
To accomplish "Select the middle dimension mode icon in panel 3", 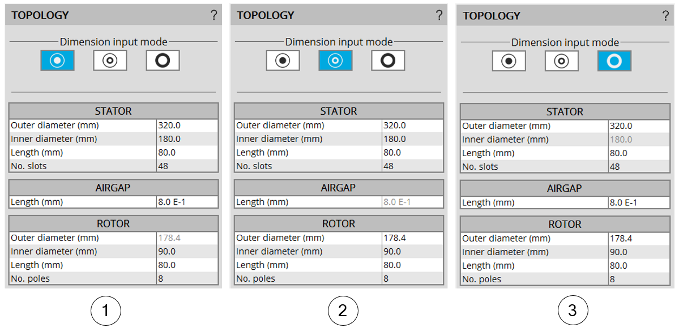I will click(561, 61).
